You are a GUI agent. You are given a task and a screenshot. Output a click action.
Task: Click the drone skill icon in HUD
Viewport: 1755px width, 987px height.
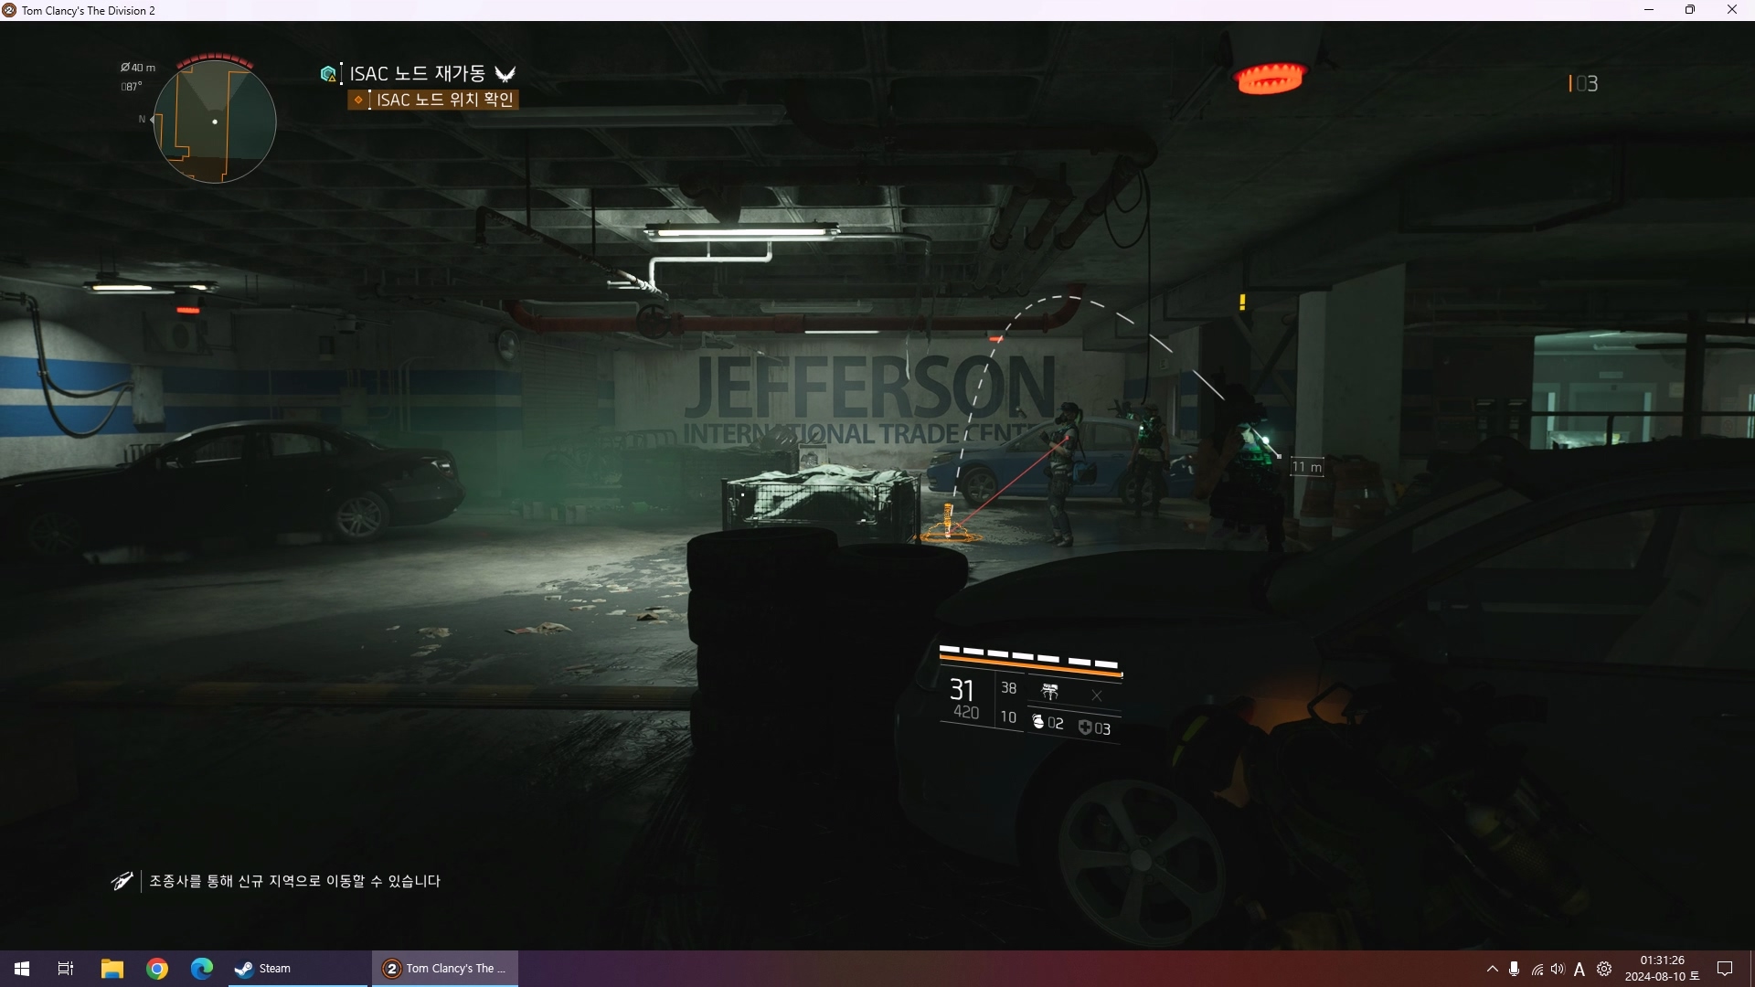pyautogui.click(x=1049, y=692)
